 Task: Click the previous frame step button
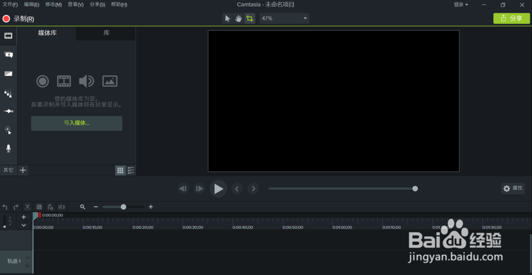coord(183,188)
